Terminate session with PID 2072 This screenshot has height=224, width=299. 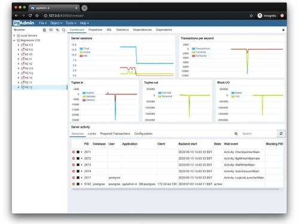tap(74, 158)
